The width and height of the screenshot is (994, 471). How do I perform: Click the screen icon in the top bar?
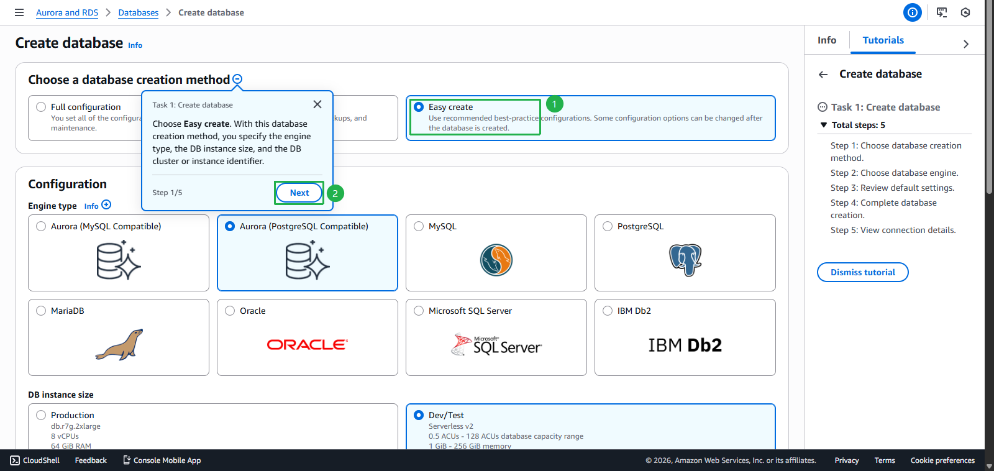click(x=942, y=12)
